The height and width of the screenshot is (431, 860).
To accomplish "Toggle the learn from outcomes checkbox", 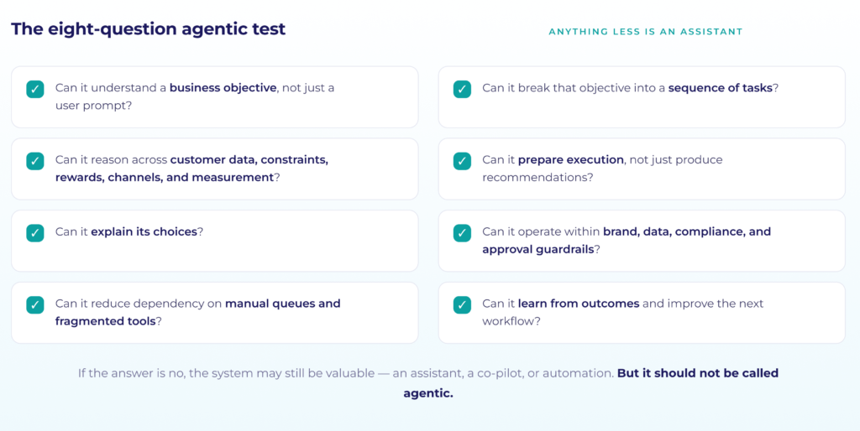I will click(x=462, y=304).
